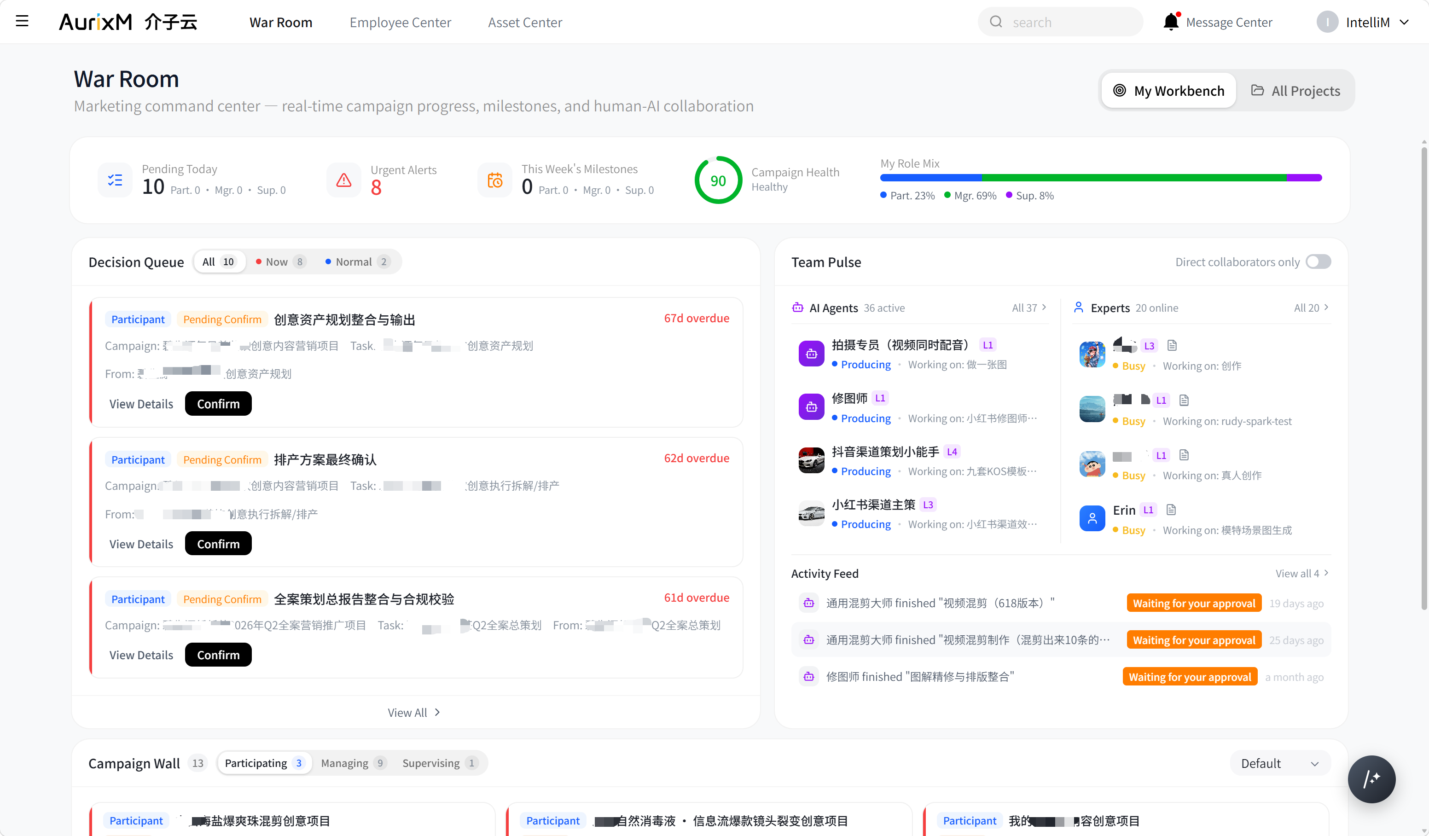Open document icon beside 真人创作 expert
The image size is (1429, 836).
[1184, 455]
